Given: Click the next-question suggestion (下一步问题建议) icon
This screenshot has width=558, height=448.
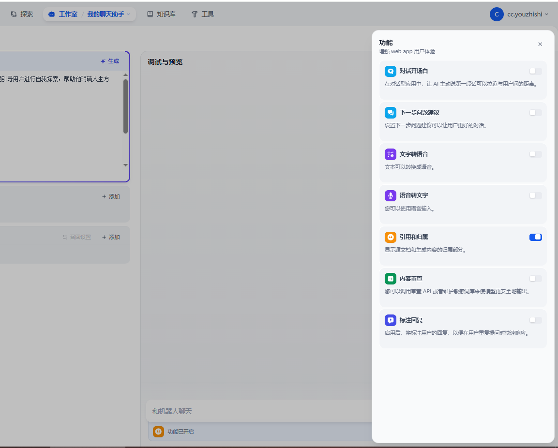Looking at the screenshot, I should click(x=390, y=113).
